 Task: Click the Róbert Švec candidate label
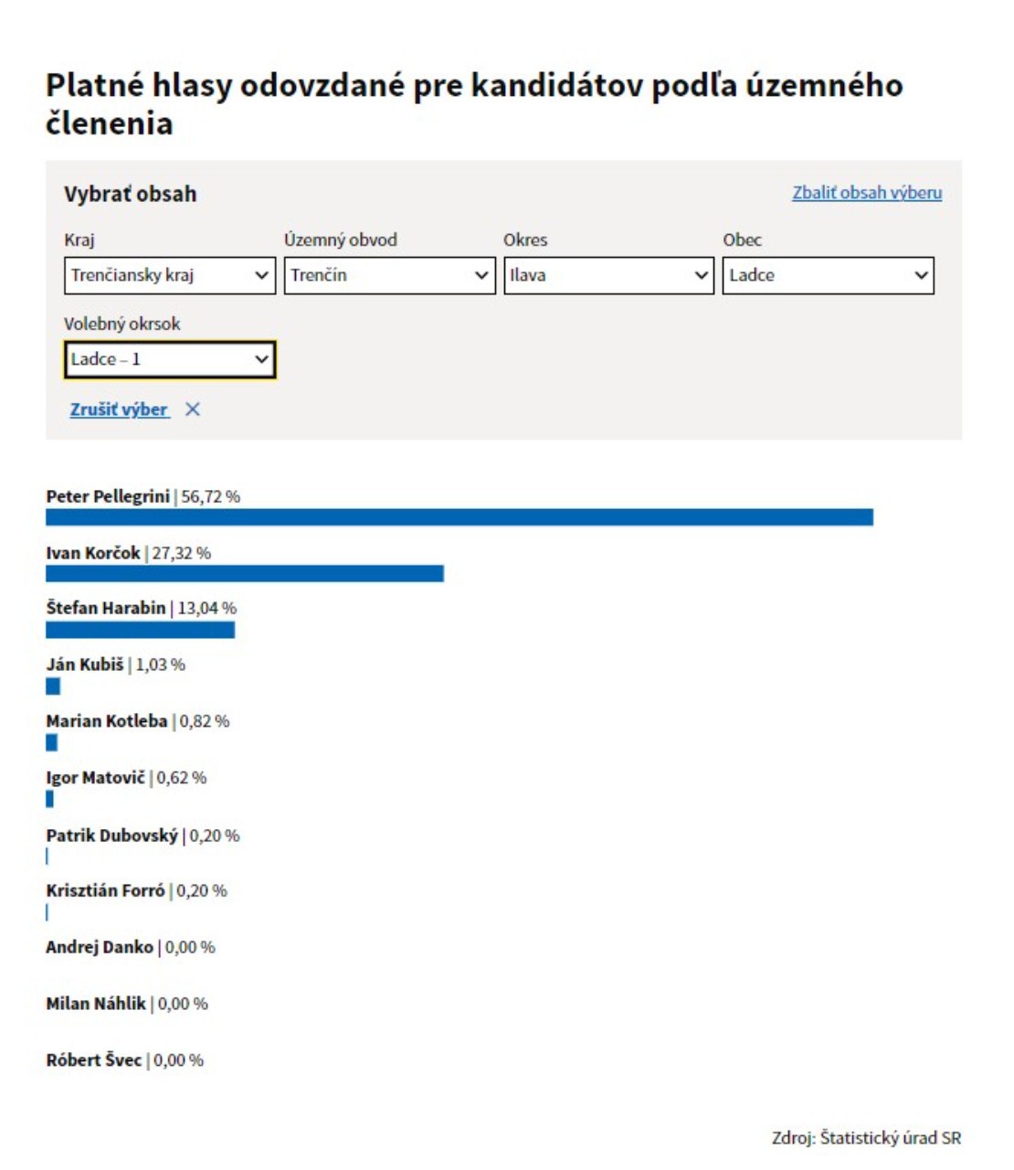[x=94, y=1060]
